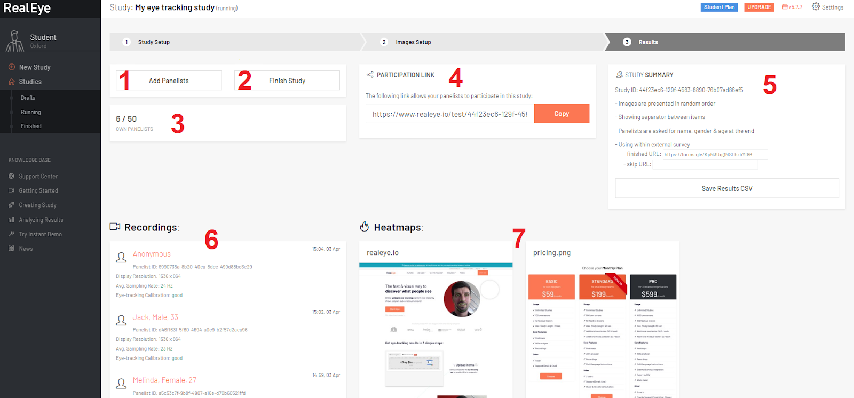Click the Creating Study rocket icon
Screen dimensions: 854x398
click(11, 205)
